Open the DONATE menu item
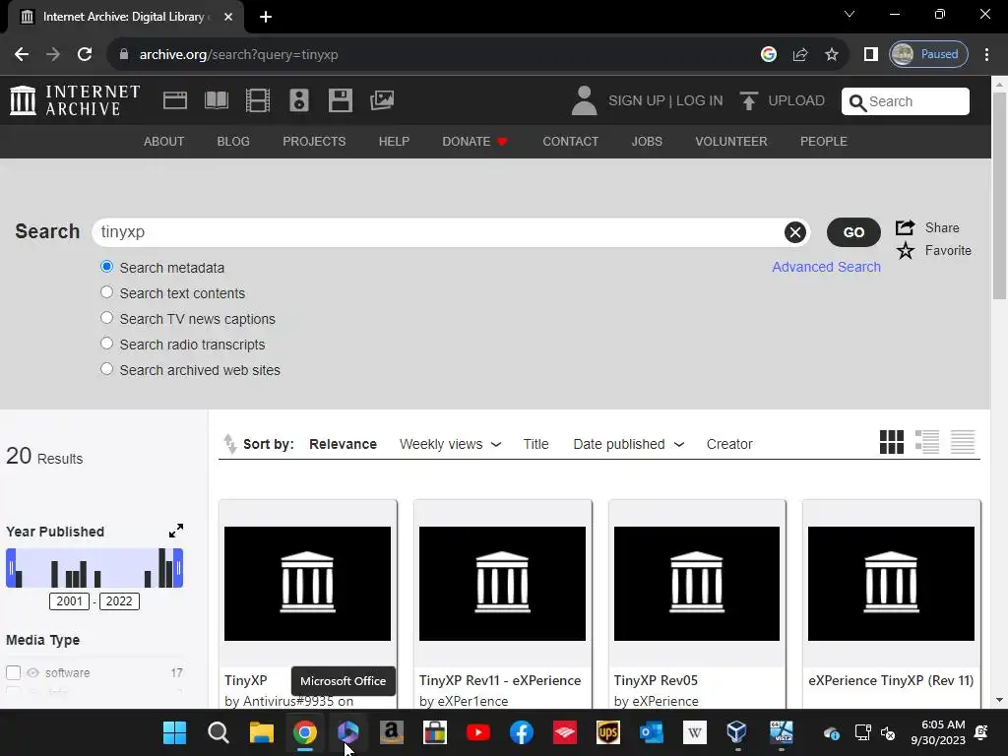Viewport: 1008px width, 756px height. [475, 142]
